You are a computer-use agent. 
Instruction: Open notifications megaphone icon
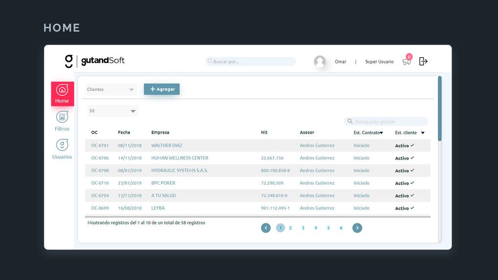[x=407, y=62]
